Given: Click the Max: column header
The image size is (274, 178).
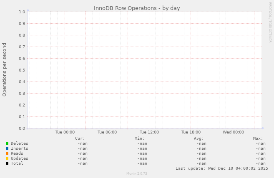Looking at the screenshot, I should 258,138.
